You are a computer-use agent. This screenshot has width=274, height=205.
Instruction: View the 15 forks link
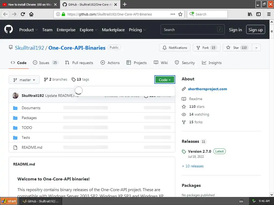click(x=192, y=122)
